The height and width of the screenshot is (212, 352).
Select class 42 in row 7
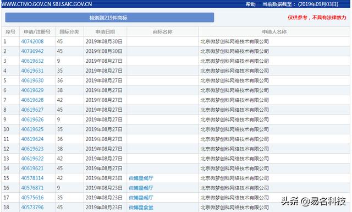coord(60,100)
